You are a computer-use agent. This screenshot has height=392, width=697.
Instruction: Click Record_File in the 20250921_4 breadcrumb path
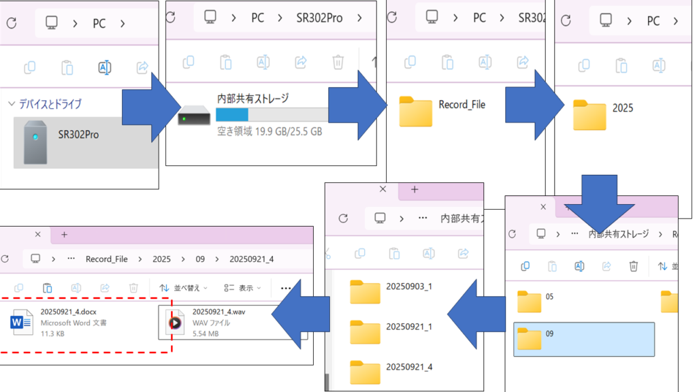pos(106,259)
